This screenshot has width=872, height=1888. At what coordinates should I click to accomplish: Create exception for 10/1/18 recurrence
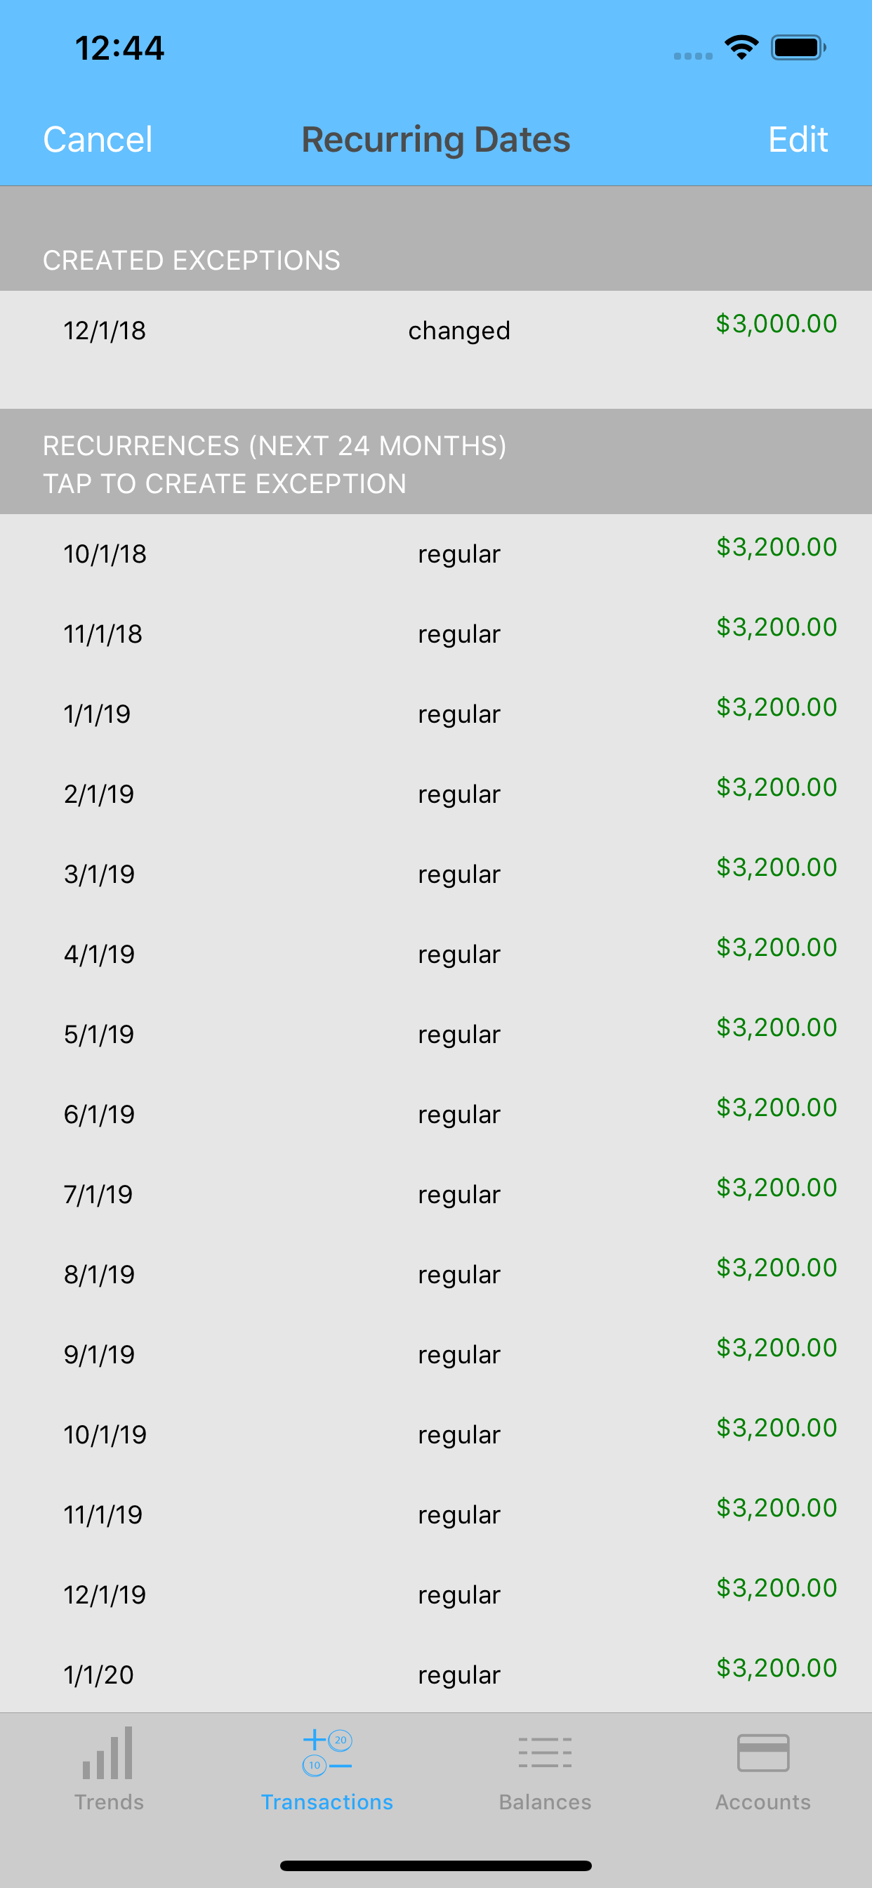(436, 554)
